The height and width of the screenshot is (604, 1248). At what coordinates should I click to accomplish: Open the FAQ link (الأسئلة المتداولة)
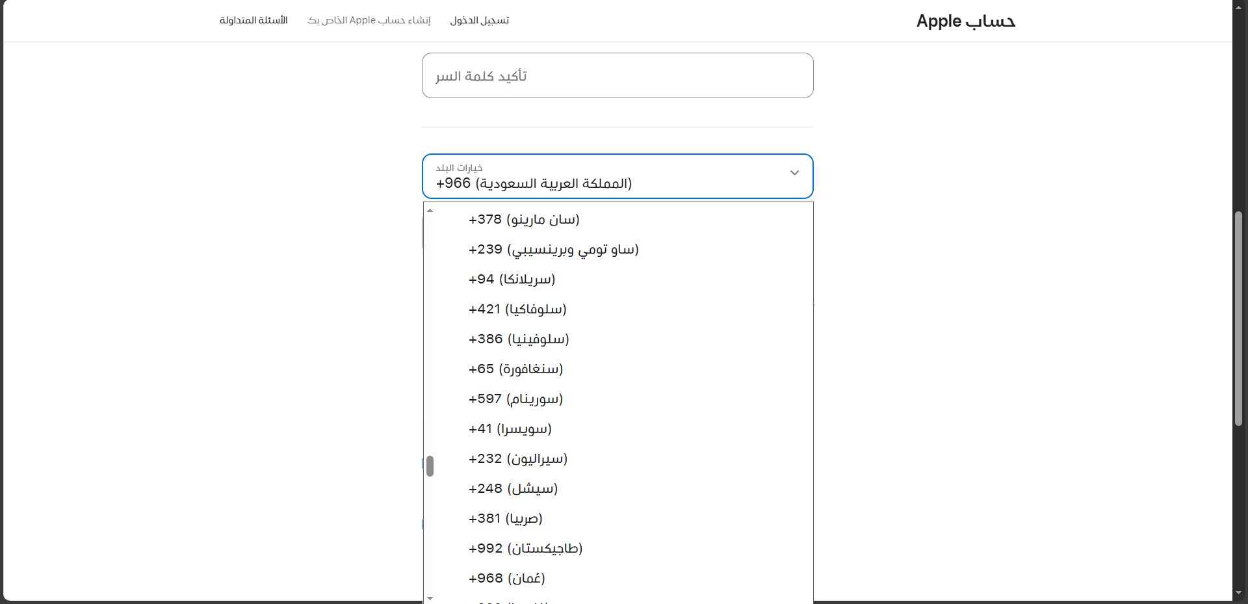click(x=253, y=21)
